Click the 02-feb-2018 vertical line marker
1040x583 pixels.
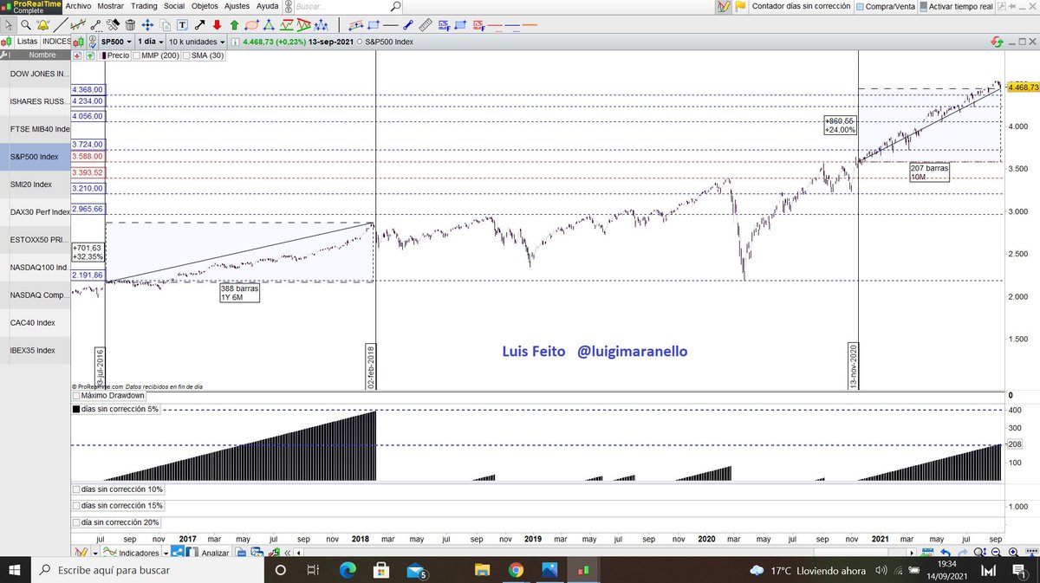coord(373,366)
